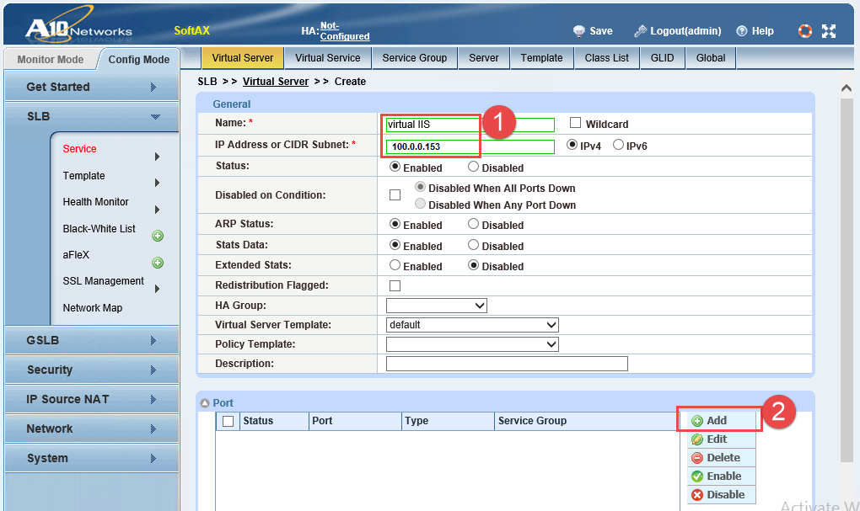Expand the GSLB menu section
The height and width of the screenshot is (511, 860).
[x=92, y=341]
